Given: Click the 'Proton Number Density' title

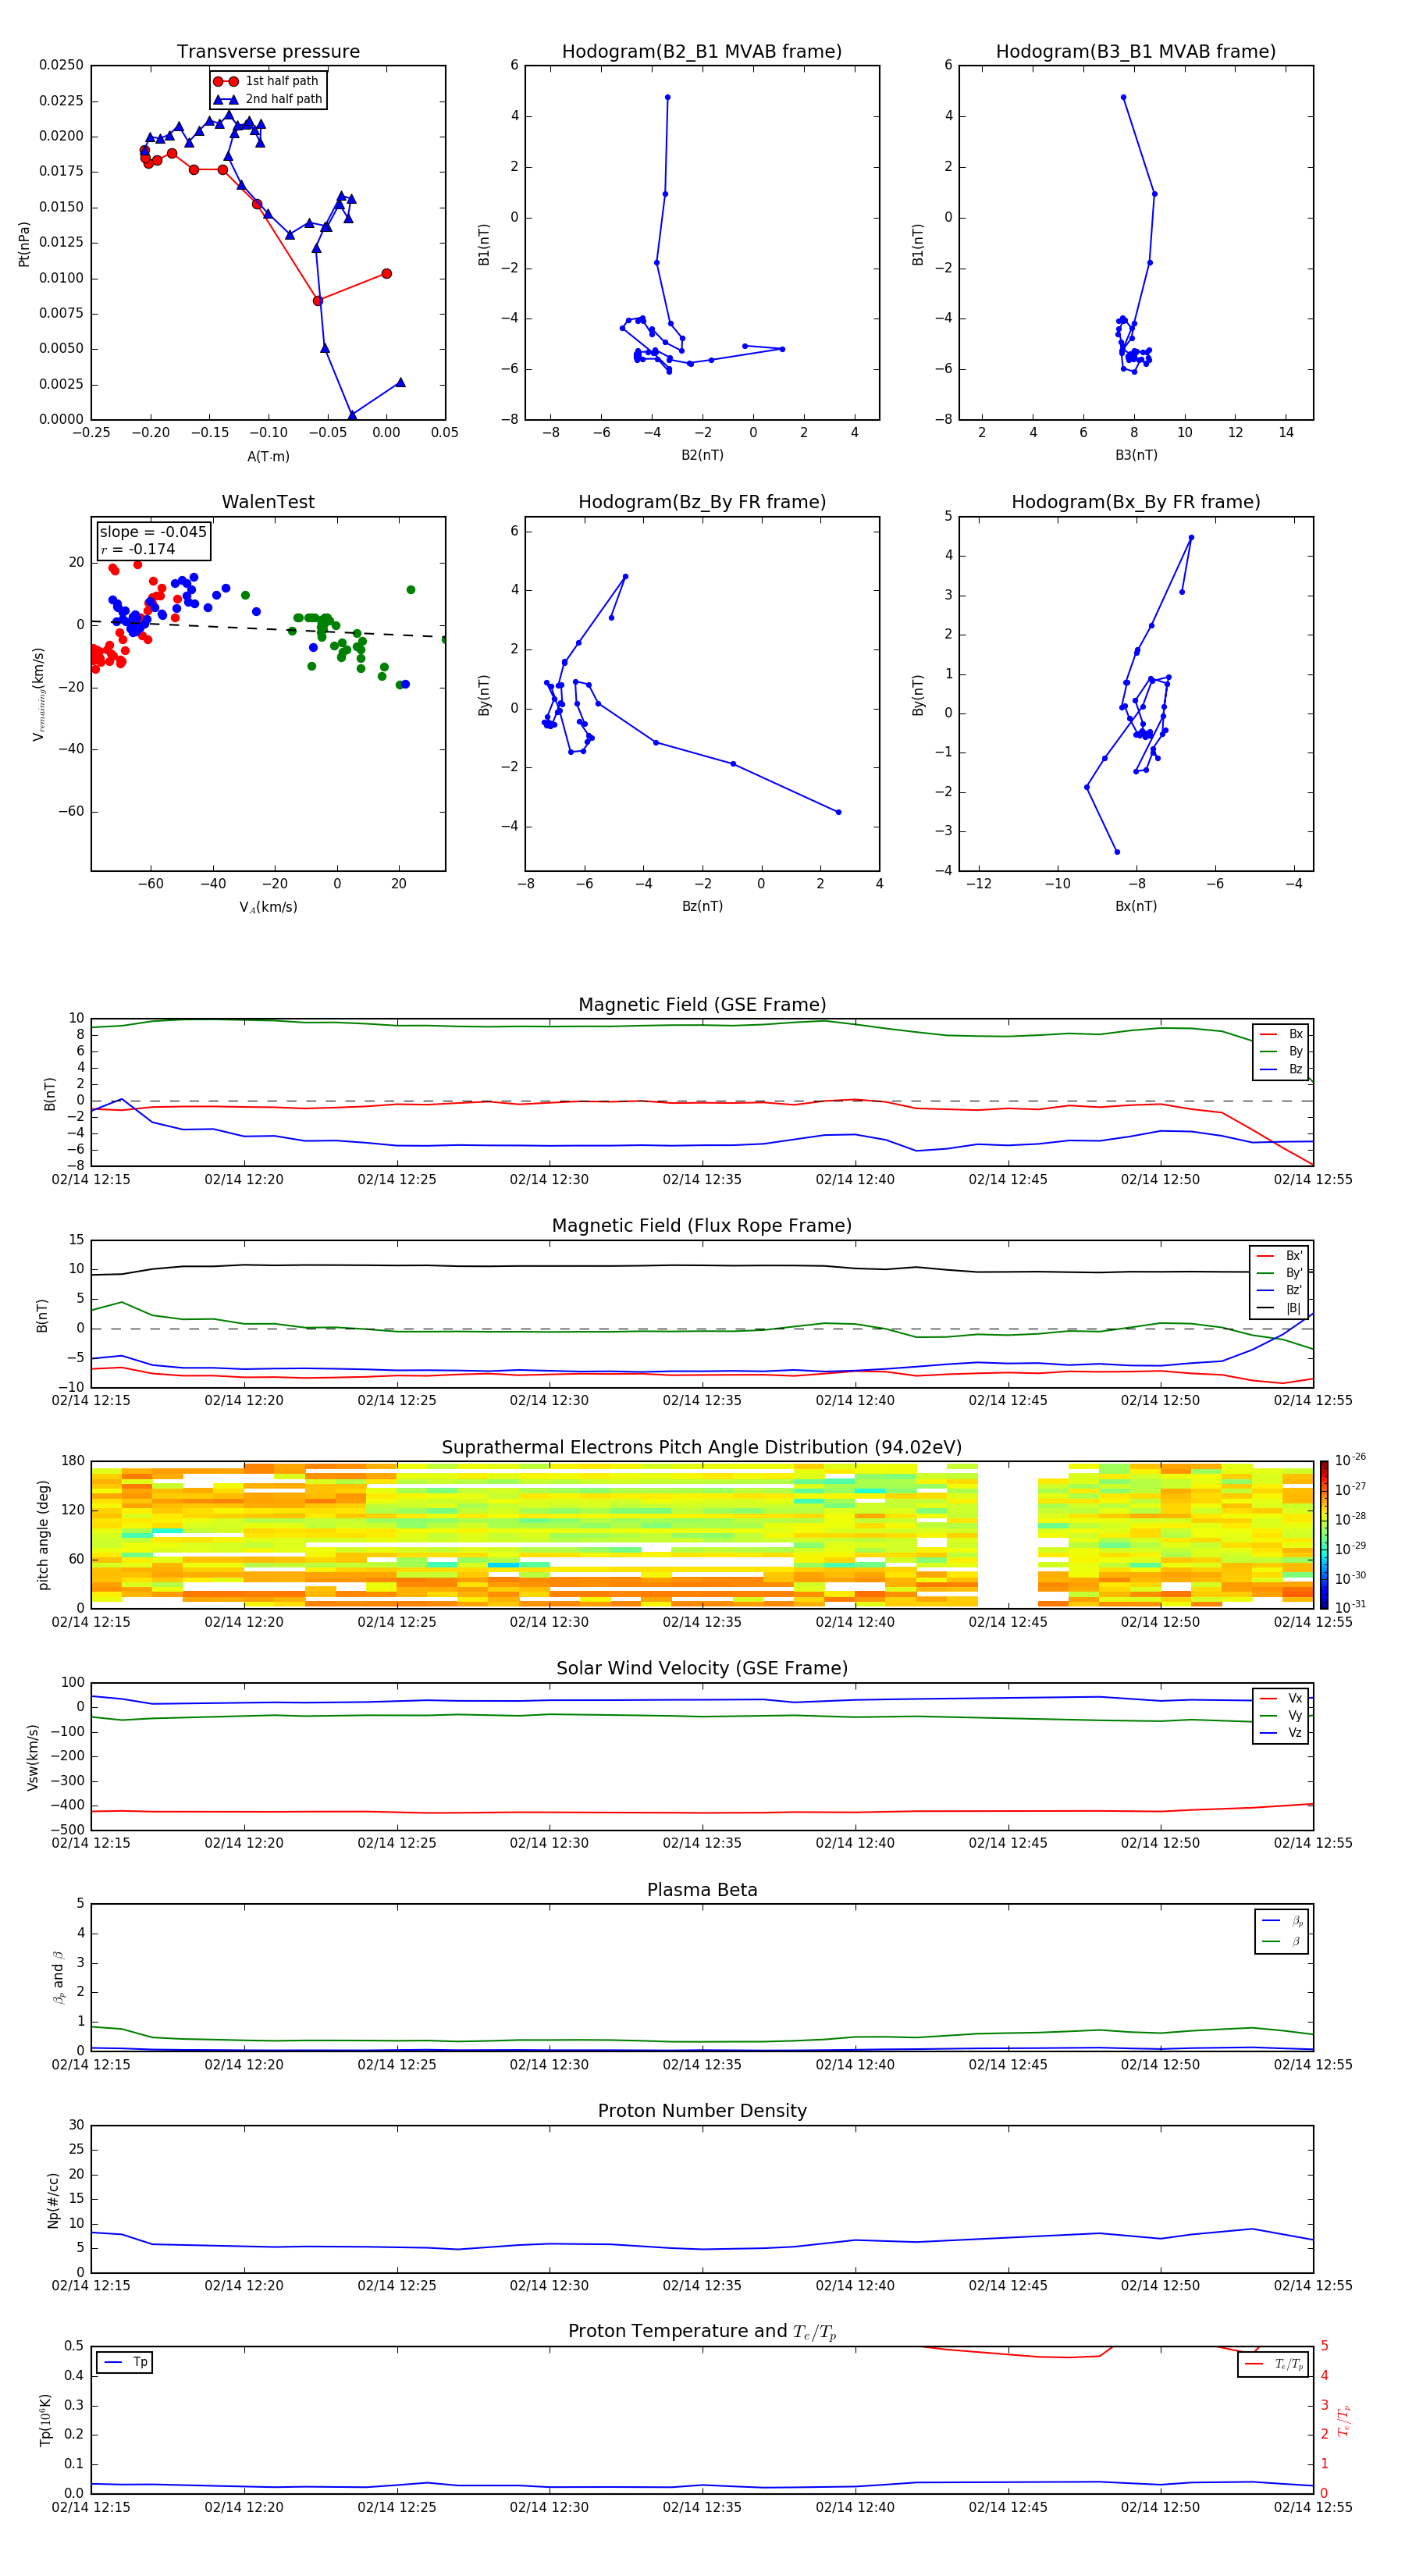Looking at the screenshot, I should pos(702,2112).
